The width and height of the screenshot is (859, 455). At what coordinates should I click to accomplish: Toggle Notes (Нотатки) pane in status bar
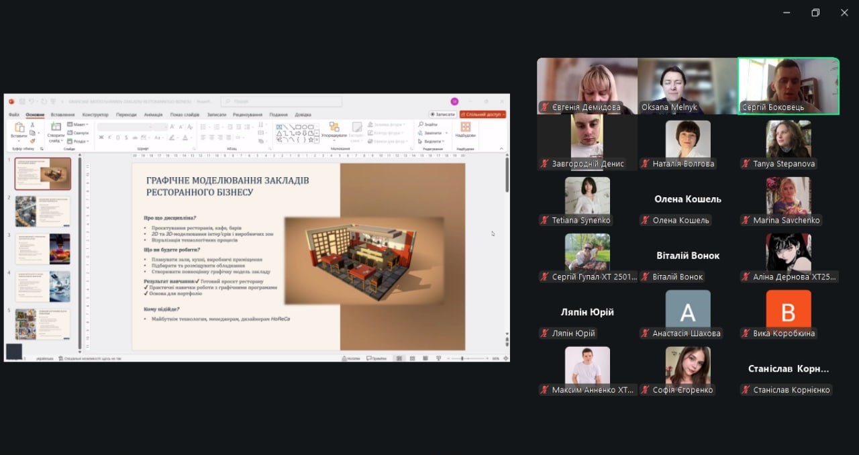click(350, 358)
